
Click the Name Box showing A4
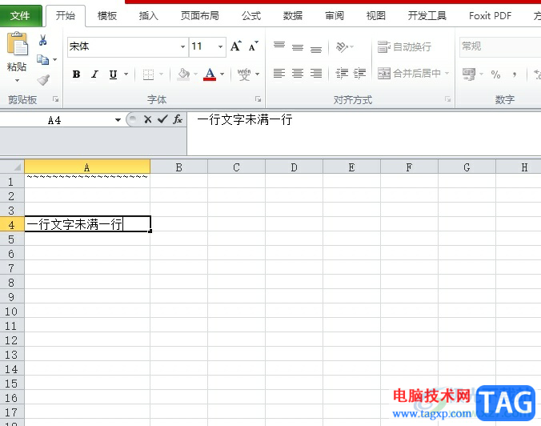coord(55,120)
